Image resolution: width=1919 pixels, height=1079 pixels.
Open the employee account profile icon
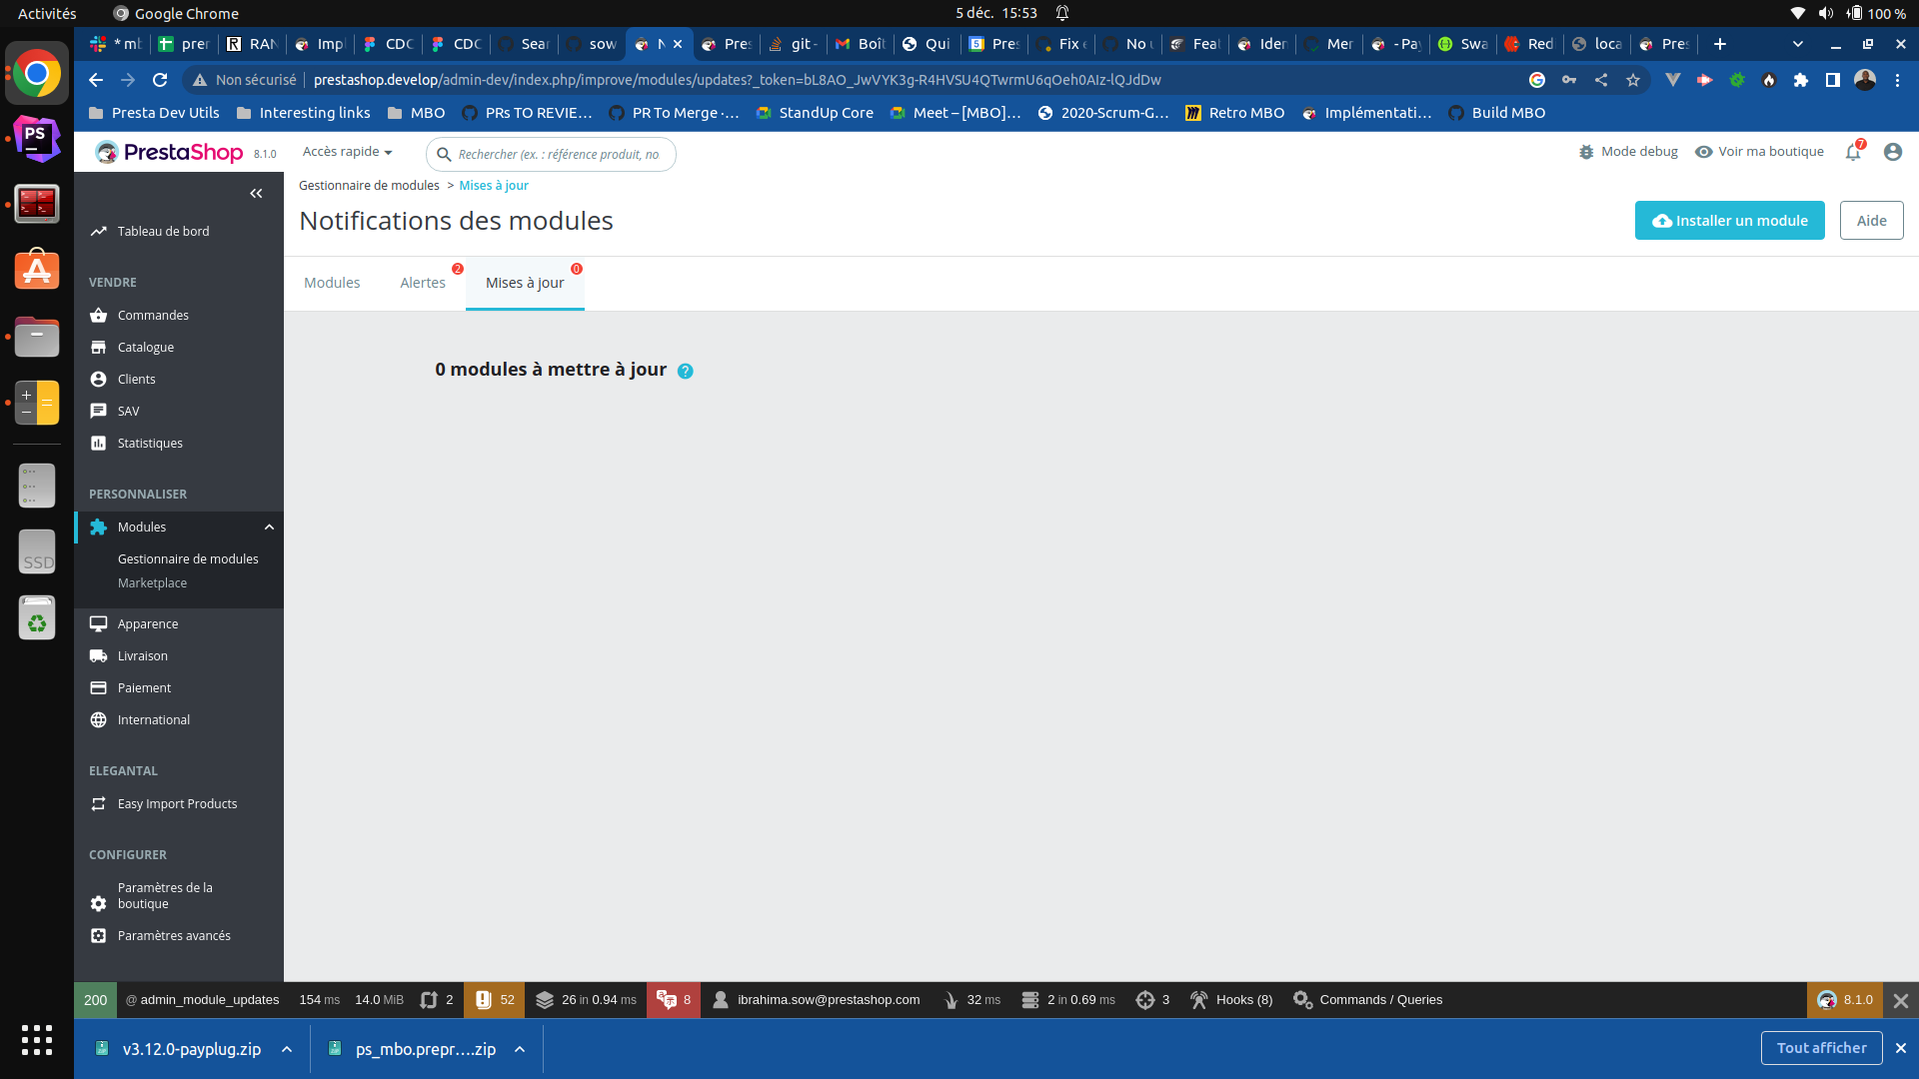point(1894,152)
